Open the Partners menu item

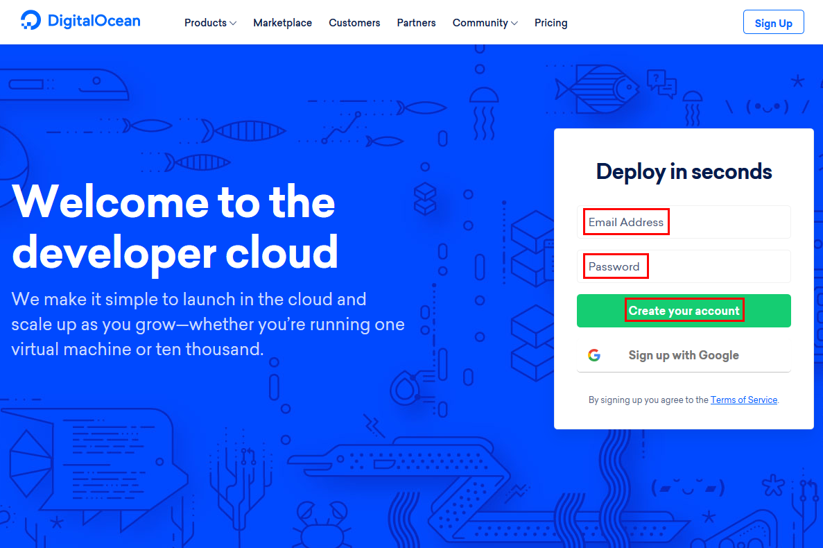(x=416, y=23)
